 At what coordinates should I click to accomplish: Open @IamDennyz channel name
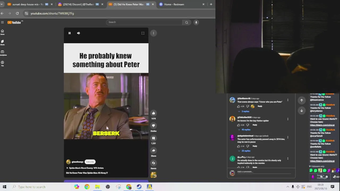pos(78,162)
